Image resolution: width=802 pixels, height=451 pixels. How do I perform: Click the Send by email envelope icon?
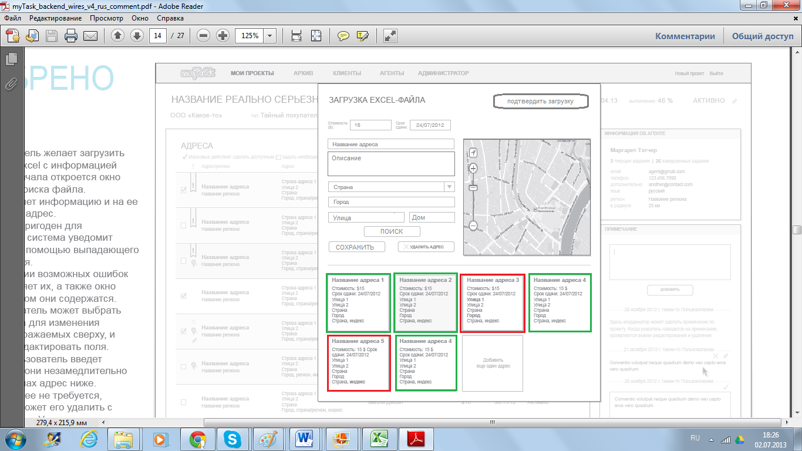pos(90,36)
